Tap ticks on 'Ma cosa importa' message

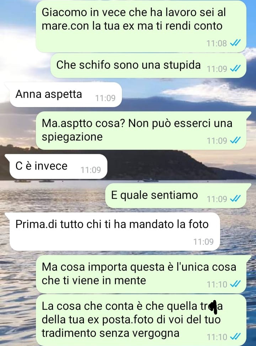(235, 284)
